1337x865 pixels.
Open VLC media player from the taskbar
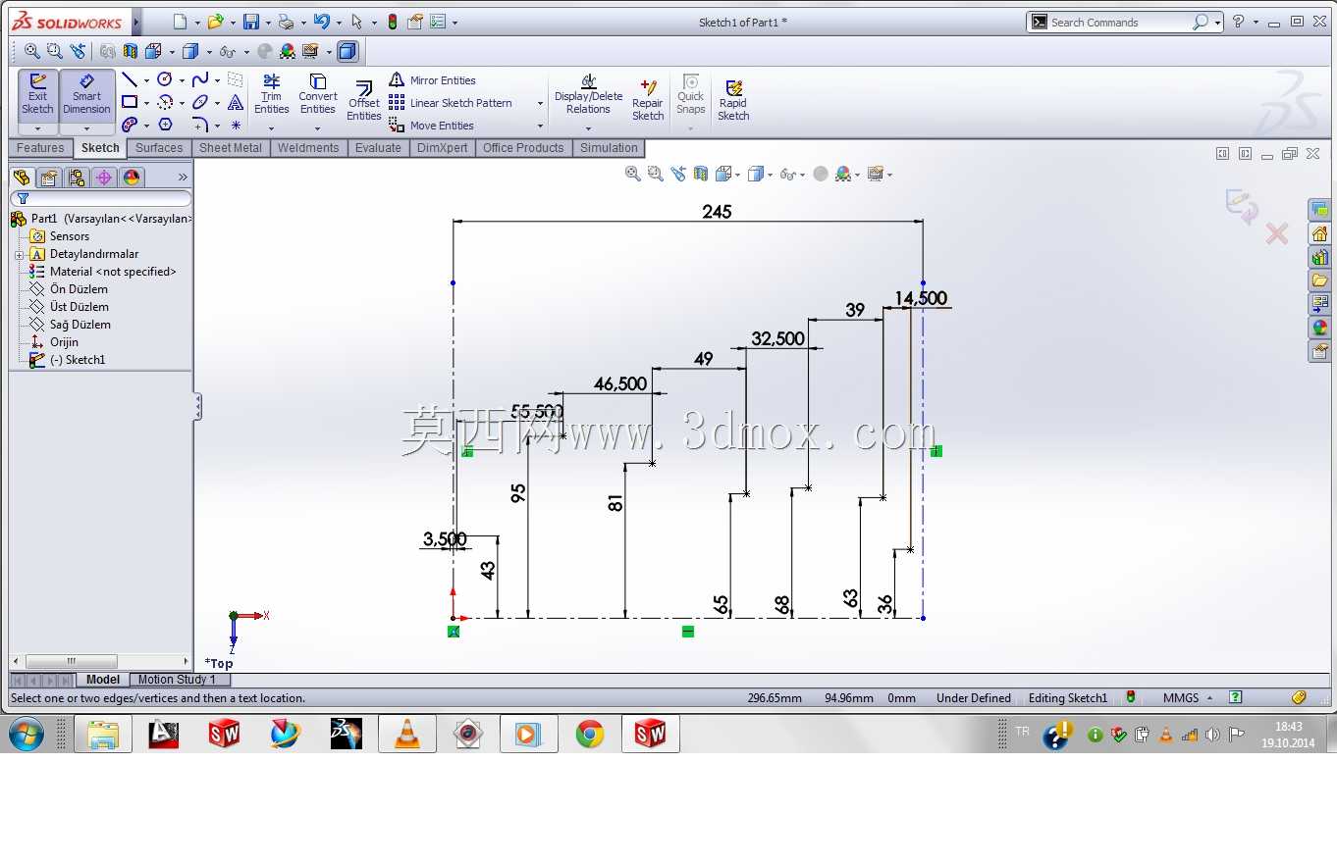[x=407, y=734]
